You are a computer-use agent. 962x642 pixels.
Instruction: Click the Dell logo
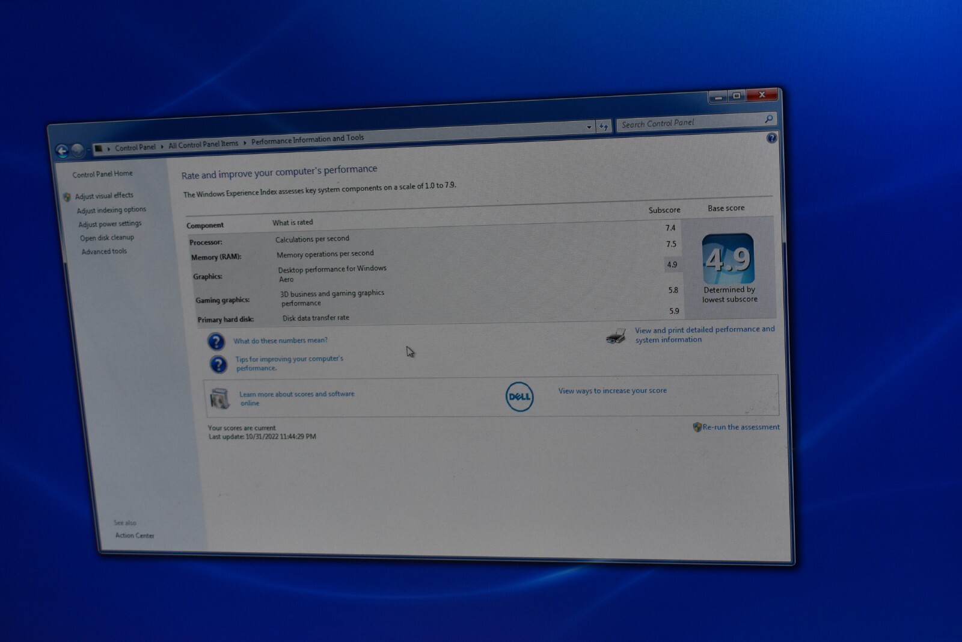519,397
